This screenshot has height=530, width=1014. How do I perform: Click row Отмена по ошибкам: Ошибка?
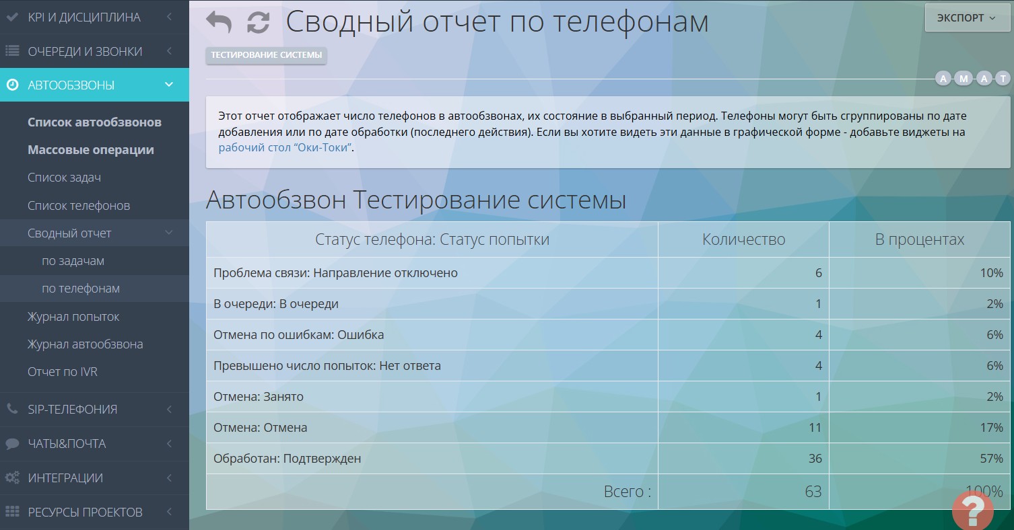pyautogui.click(x=608, y=335)
